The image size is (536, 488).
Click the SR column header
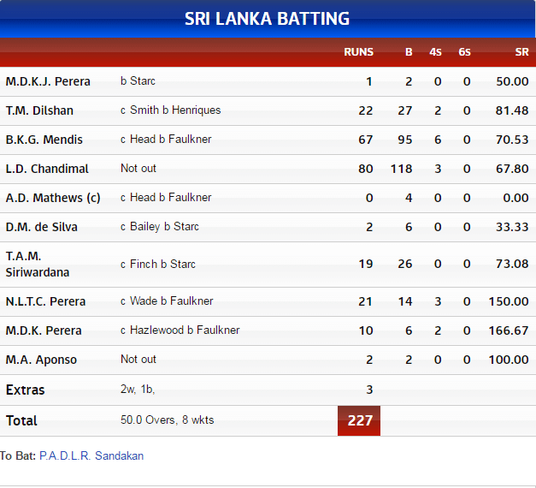[521, 52]
